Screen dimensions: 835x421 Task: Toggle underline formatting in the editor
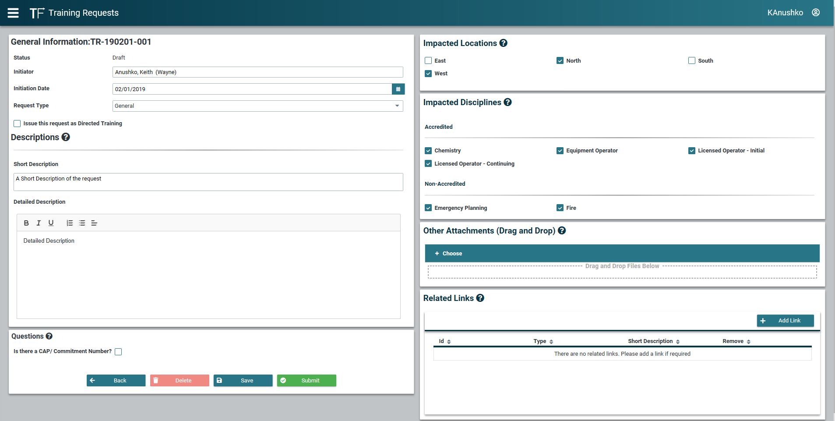pyautogui.click(x=51, y=223)
